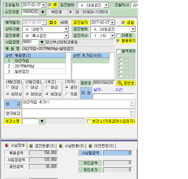The width and height of the screenshot is (188, 179).
Task: Open the 수진자명 lookup arrow button
Action: pos(43,12)
